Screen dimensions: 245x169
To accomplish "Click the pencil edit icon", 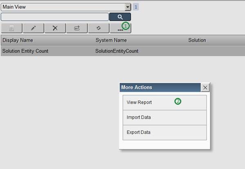I will coord(33,28).
